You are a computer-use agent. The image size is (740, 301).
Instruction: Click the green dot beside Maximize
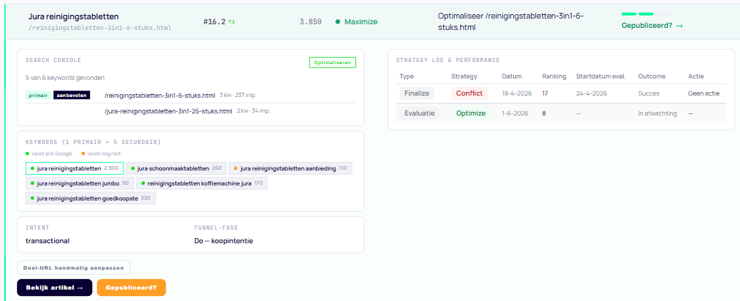338,21
